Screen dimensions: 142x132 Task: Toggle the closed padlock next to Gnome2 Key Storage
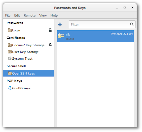pyautogui.click(x=50, y=45)
